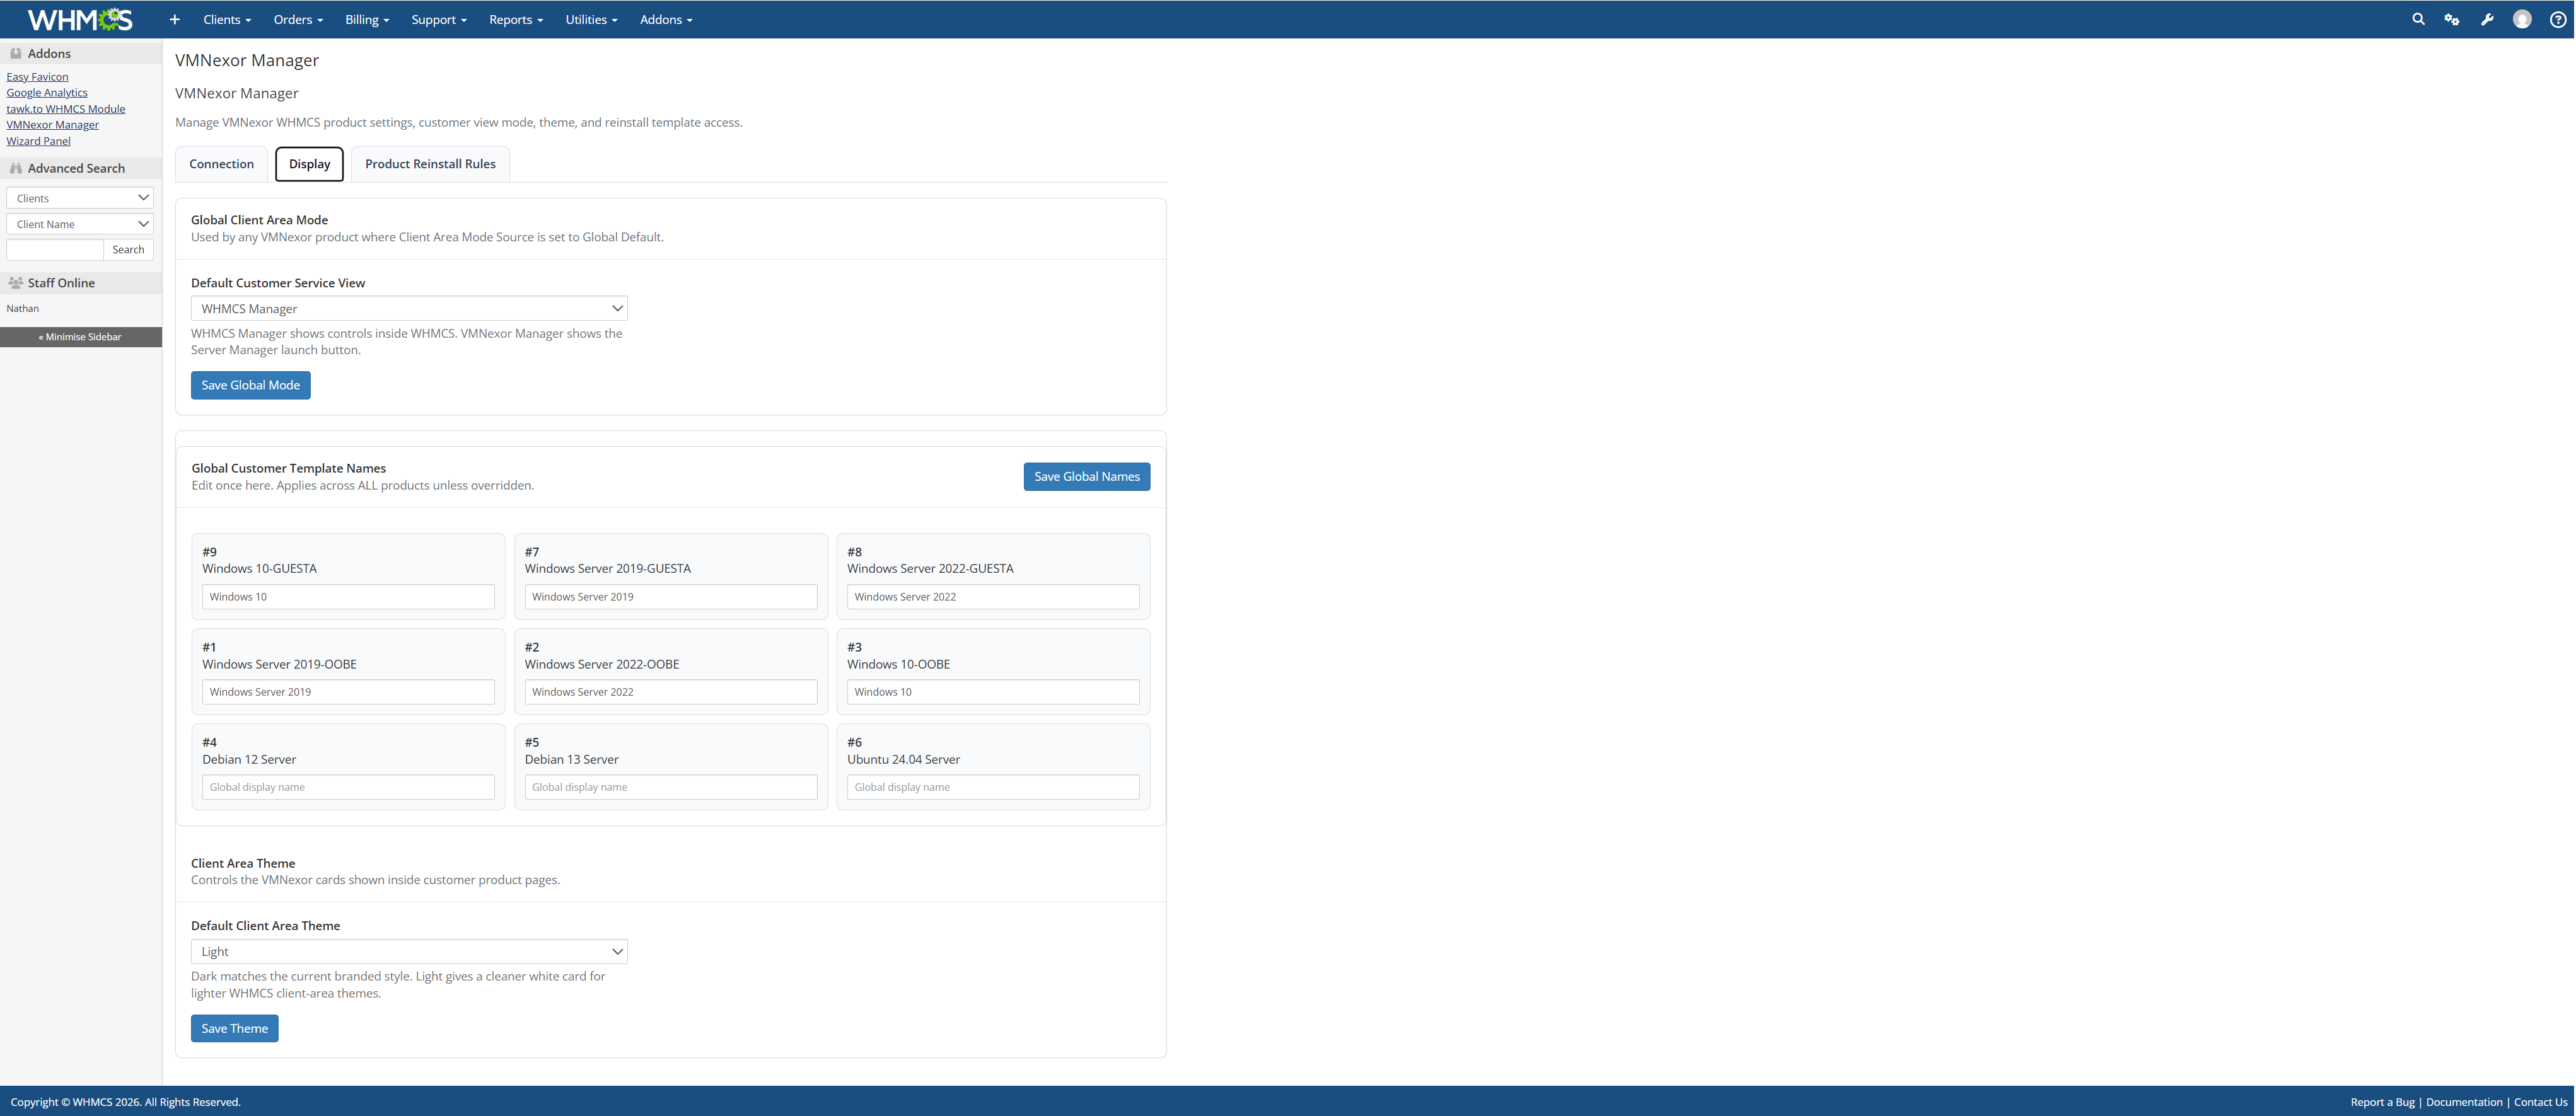The width and height of the screenshot is (2576, 1116).
Task: Switch to Product Reinstall Rules tab
Action: click(x=430, y=164)
